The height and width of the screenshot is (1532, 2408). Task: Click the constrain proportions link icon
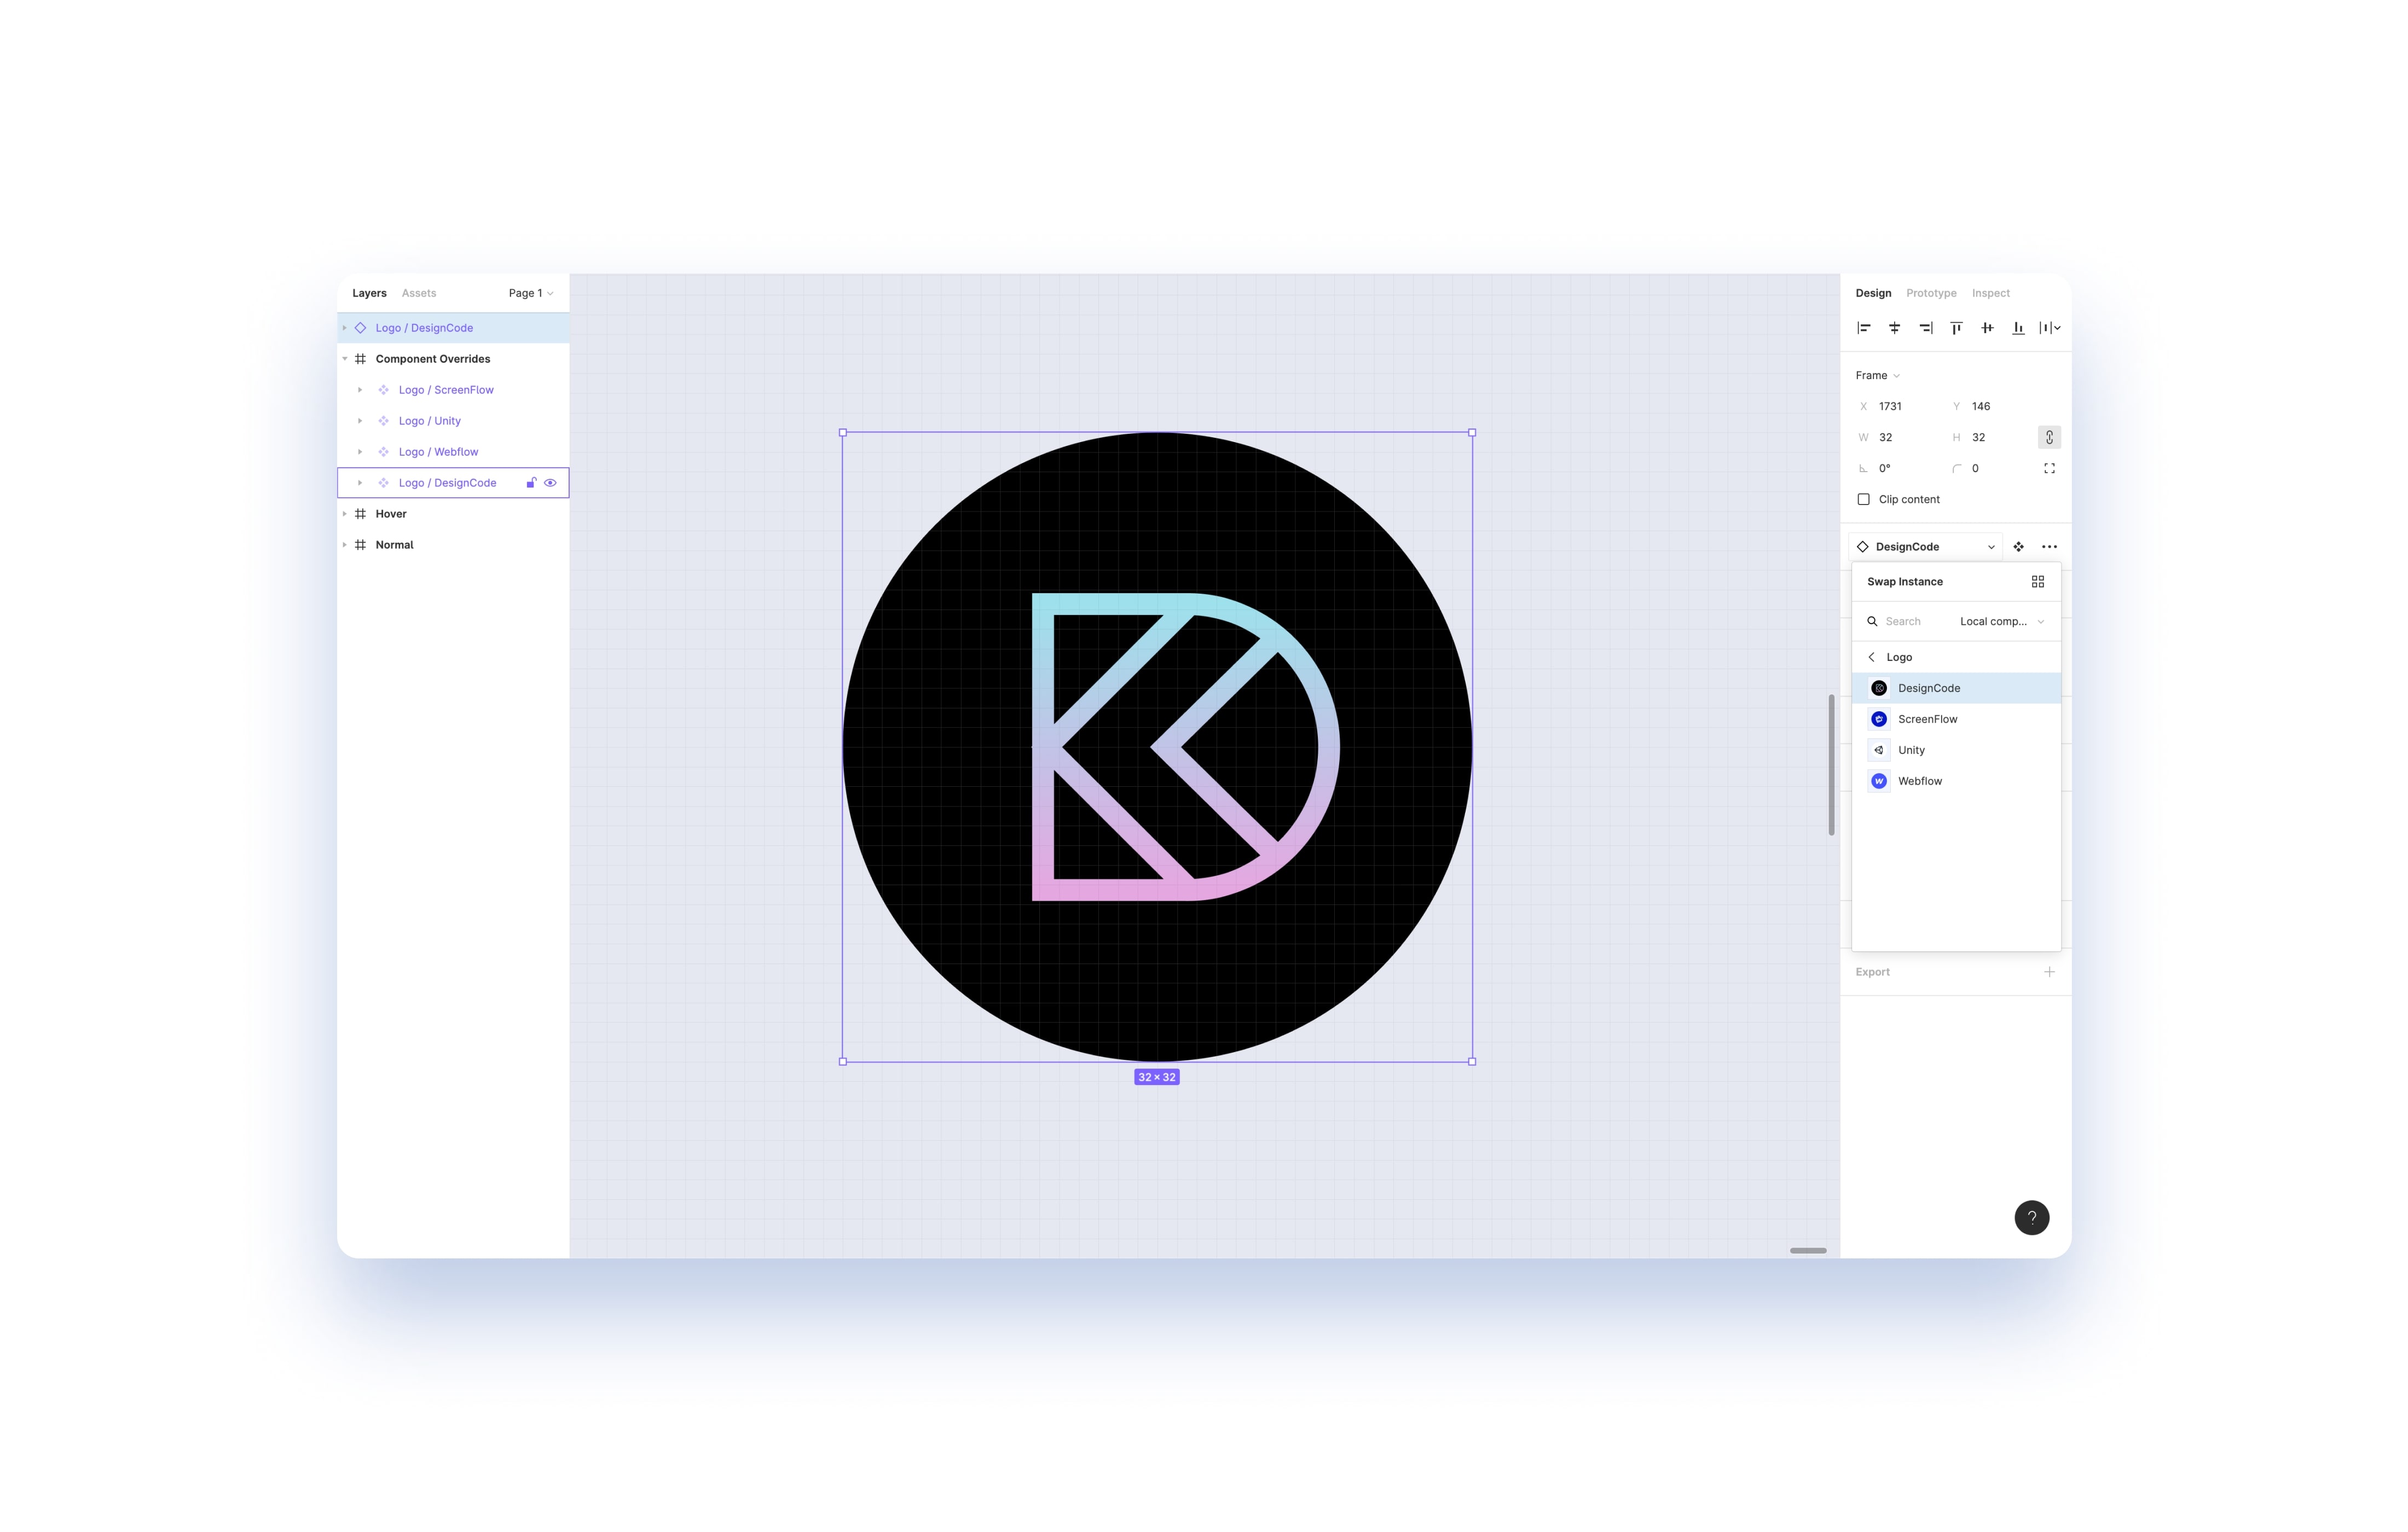coord(2049,437)
